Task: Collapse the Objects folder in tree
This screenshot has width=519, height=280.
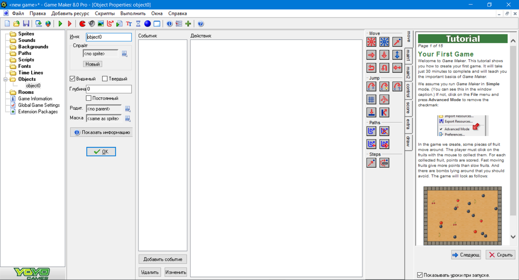Action: 5,79
